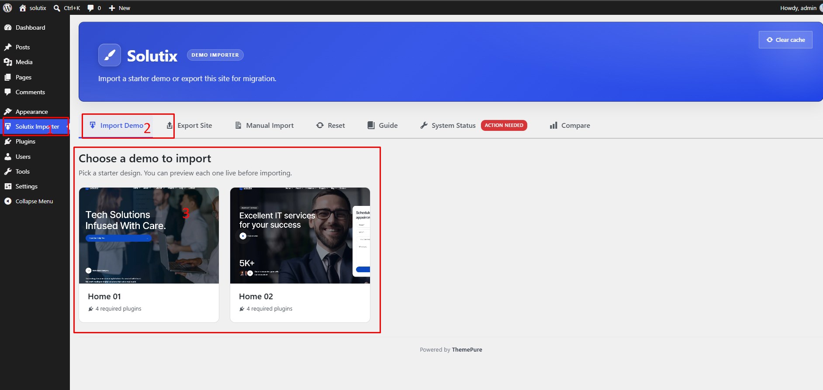The height and width of the screenshot is (390, 823).
Task: Open Appearance in the sidebar
Action: (35, 112)
